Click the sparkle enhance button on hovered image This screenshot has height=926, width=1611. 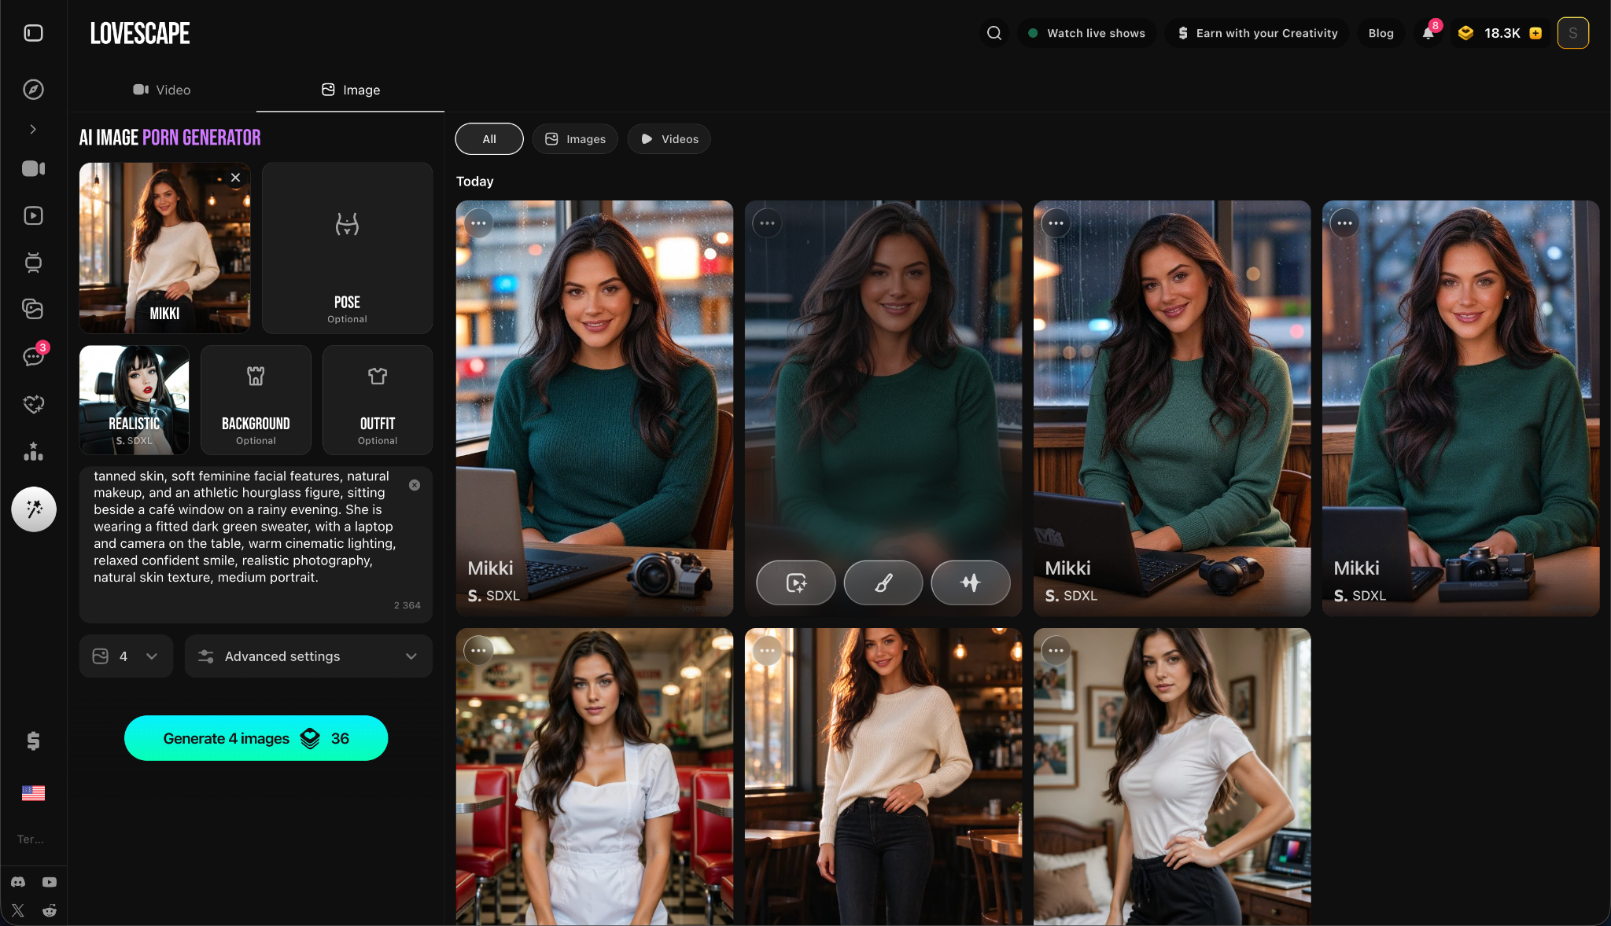971,582
